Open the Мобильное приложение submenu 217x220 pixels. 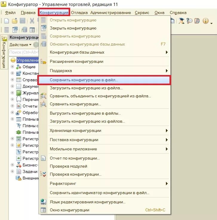point(104,149)
